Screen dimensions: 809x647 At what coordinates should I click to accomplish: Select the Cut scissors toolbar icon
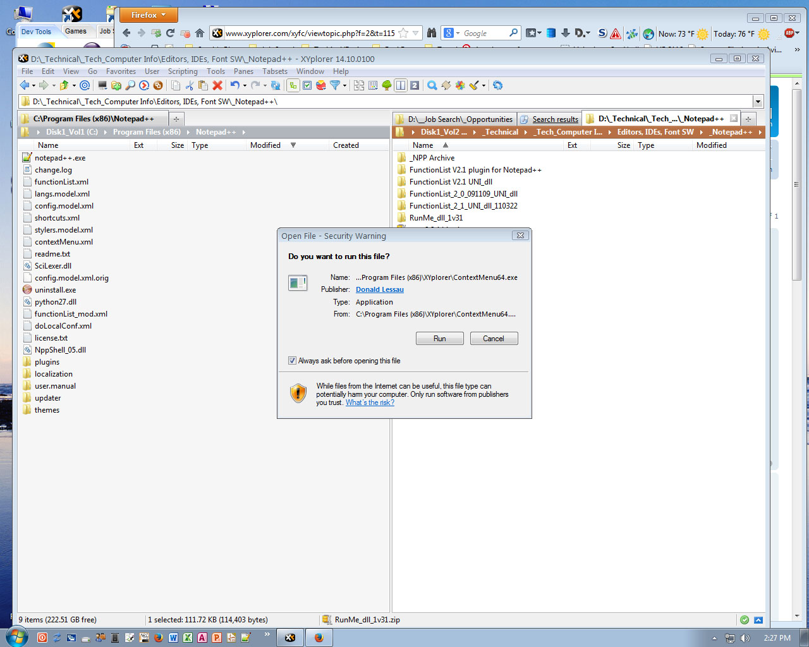(x=191, y=87)
